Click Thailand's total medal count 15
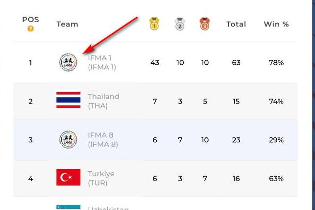 tap(236, 101)
